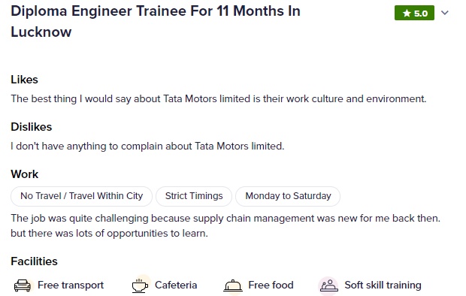Click the Free transport car icon
The width and height of the screenshot is (466, 296).
click(x=23, y=285)
